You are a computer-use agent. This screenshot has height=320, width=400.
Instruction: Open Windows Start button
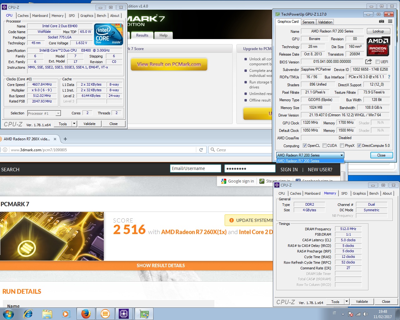[x=8, y=314]
